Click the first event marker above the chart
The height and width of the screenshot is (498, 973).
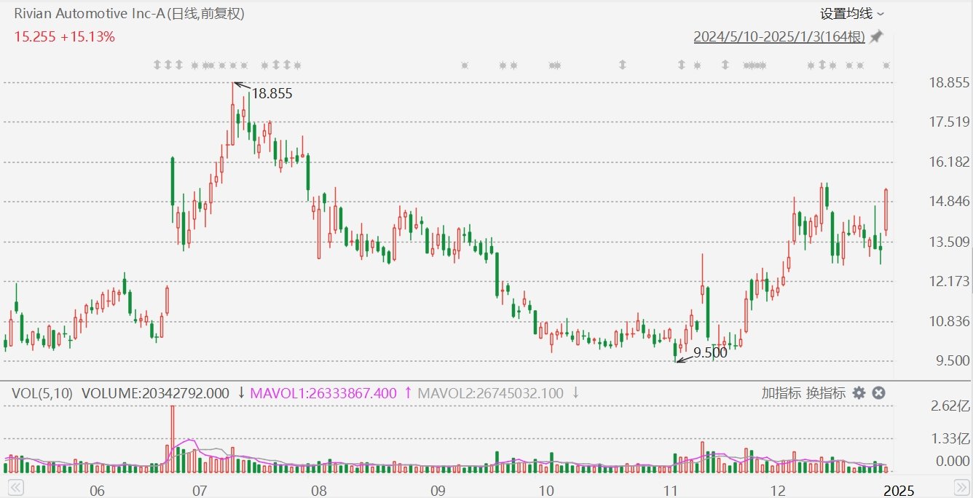point(157,65)
